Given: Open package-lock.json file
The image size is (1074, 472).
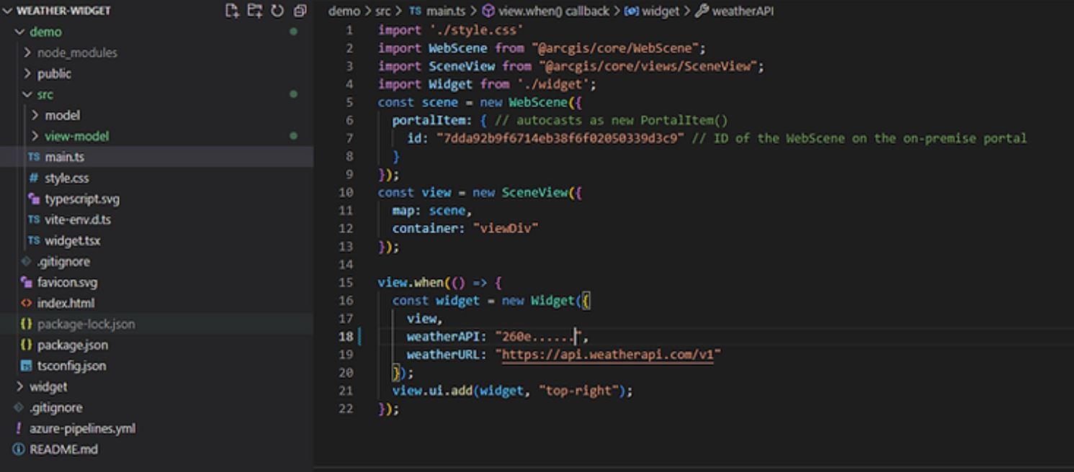Looking at the screenshot, I should (x=86, y=324).
